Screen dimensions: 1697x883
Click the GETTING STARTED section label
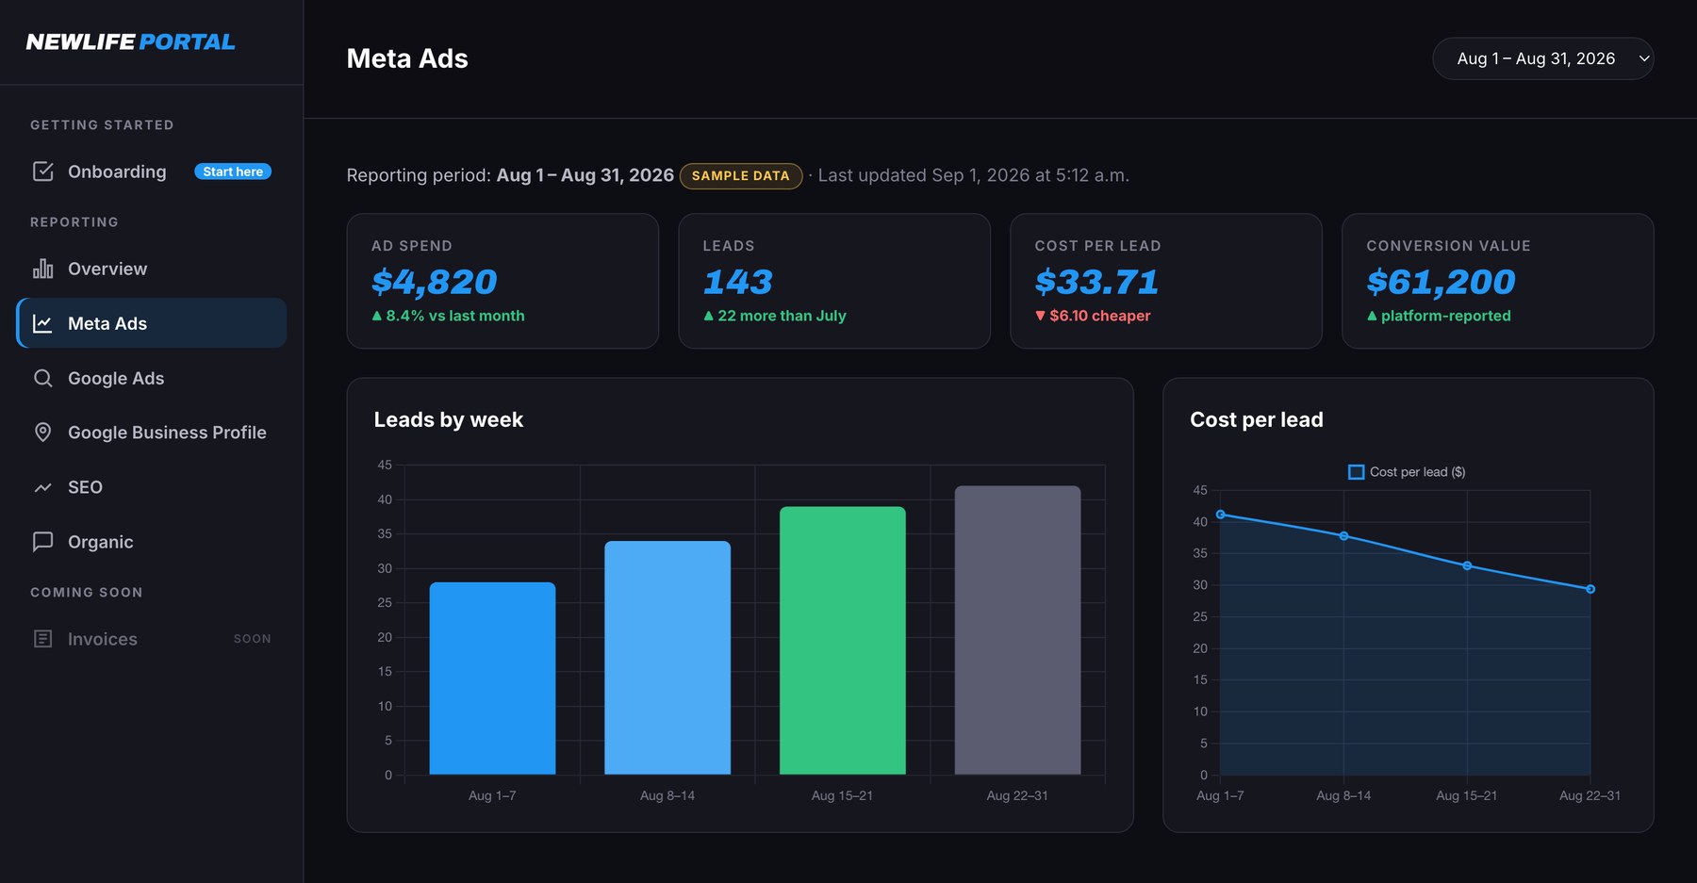(102, 125)
